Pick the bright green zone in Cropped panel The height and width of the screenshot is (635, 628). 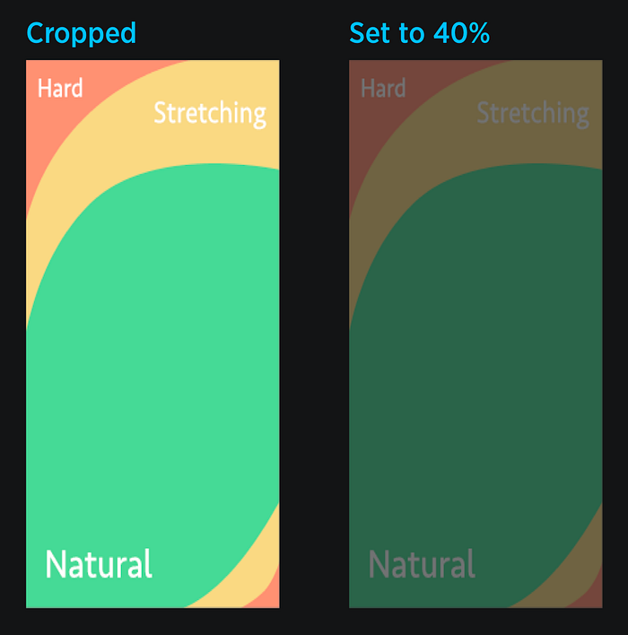pos(154,364)
